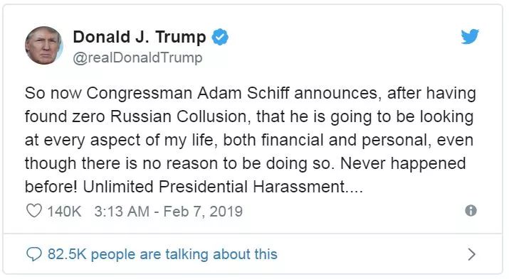
Task: Like the tweet with the heart icon
Action: coord(34,211)
